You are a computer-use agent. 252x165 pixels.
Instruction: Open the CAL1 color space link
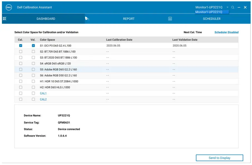(43, 93)
